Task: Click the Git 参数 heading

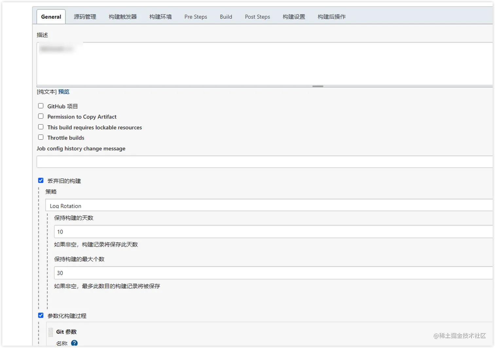Action: [x=66, y=332]
